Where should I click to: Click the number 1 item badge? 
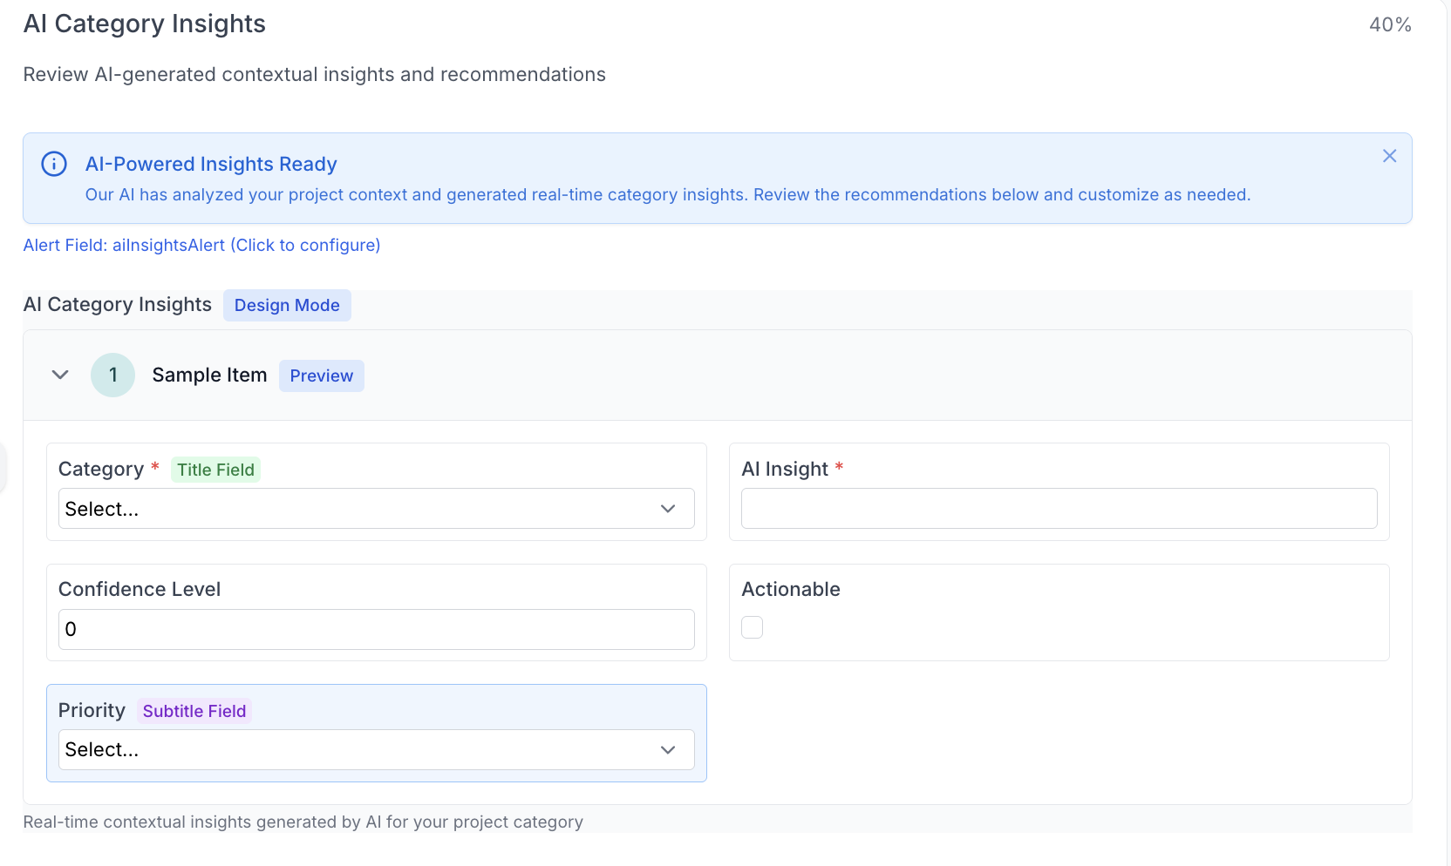(112, 375)
